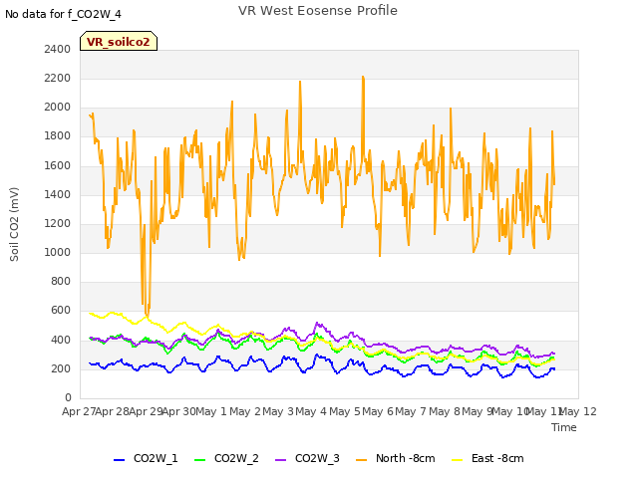Click the May 2 x-axis date label
The image size is (638, 478).
click(x=245, y=411)
